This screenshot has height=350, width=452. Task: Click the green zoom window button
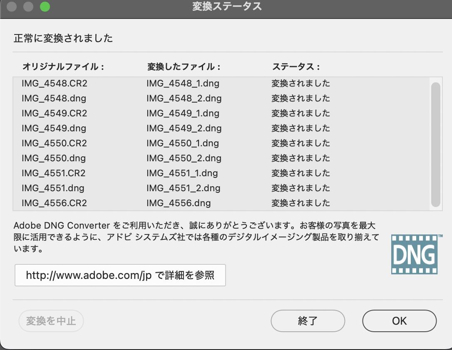pyautogui.click(x=45, y=7)
